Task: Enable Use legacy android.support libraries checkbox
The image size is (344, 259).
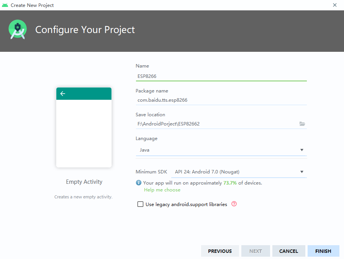Action: click(140, 204)
